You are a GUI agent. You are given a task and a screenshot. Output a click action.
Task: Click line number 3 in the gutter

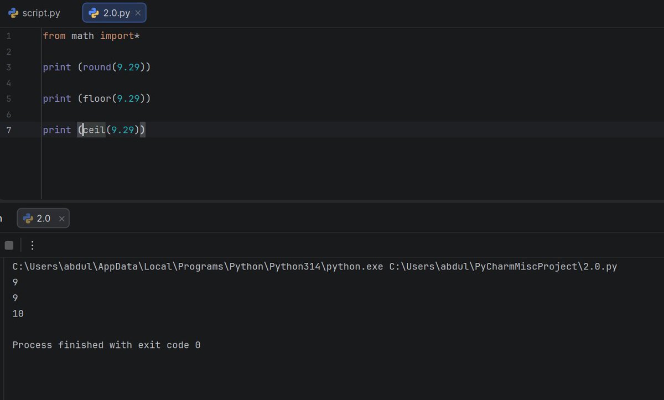pos(8,67)
